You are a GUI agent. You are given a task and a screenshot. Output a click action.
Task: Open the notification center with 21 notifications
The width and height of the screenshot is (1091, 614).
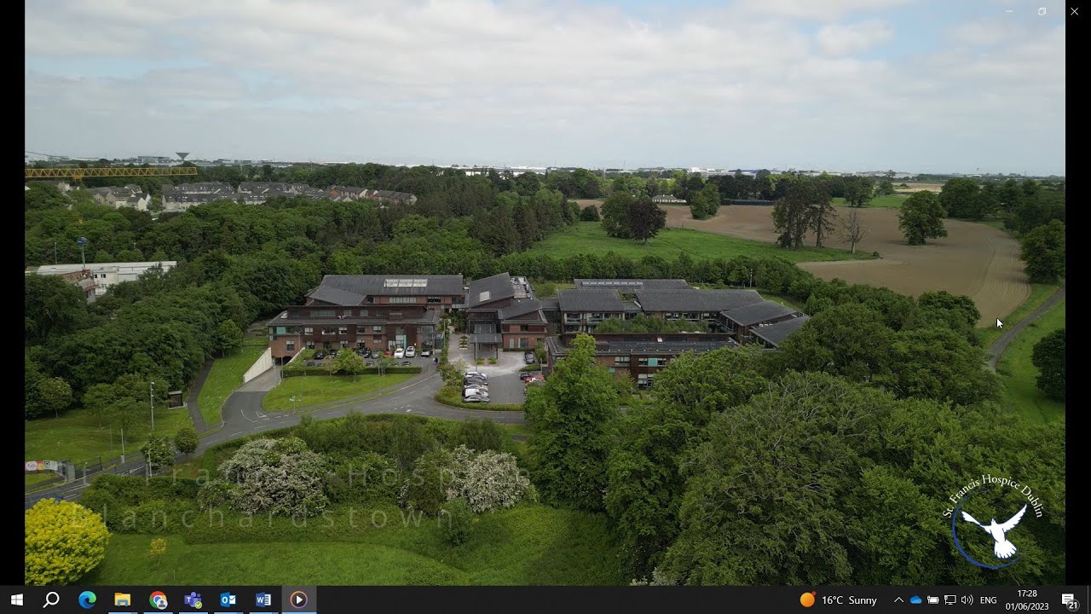pos(1070,600)
